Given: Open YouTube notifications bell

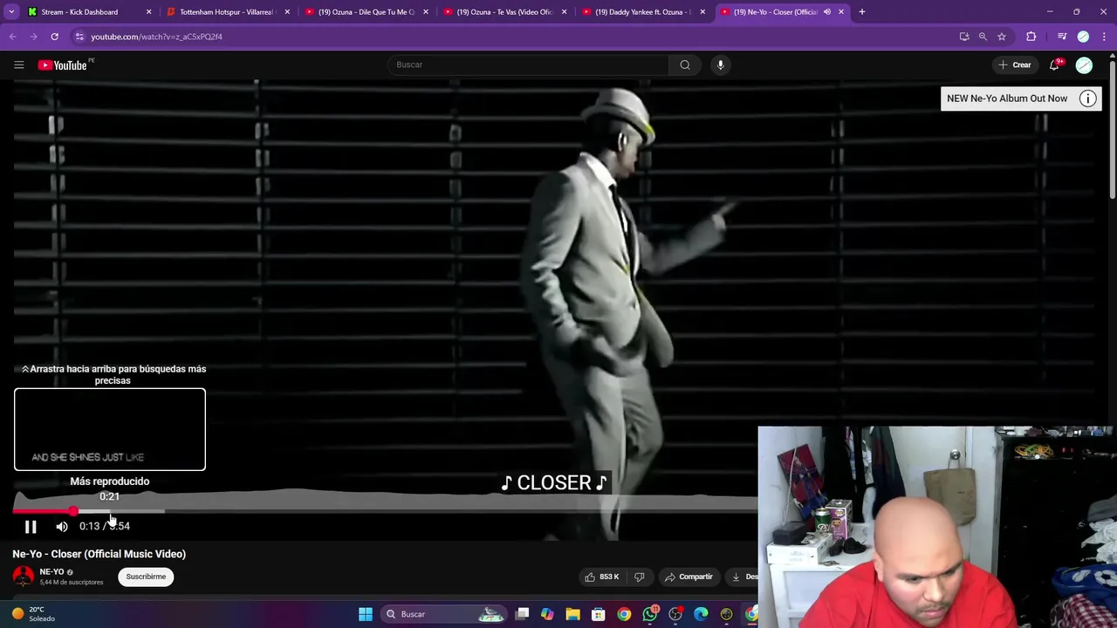Looking at the screenshot, I should pos(1055,65).
